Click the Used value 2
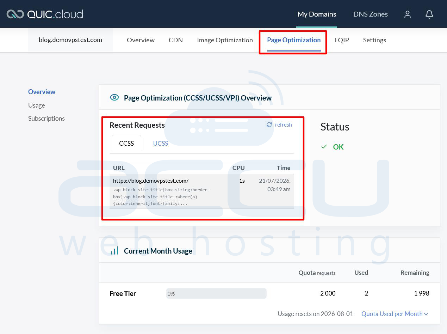Image resolution: width=447 pixels, height=334 pixels. (366, 293)
